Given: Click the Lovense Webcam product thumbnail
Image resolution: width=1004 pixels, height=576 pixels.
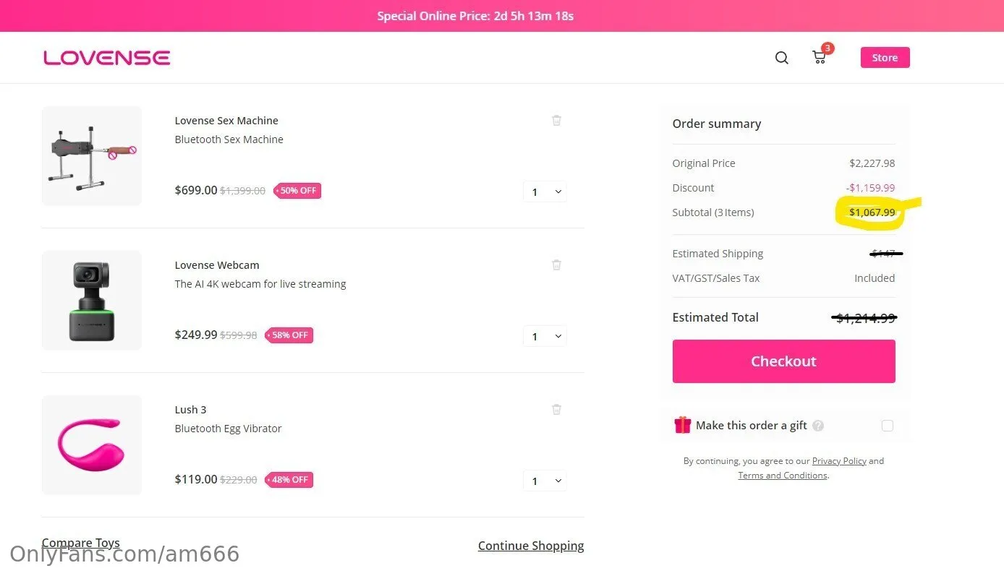Looking at the screenshot, I should click(x=92, y=301).
